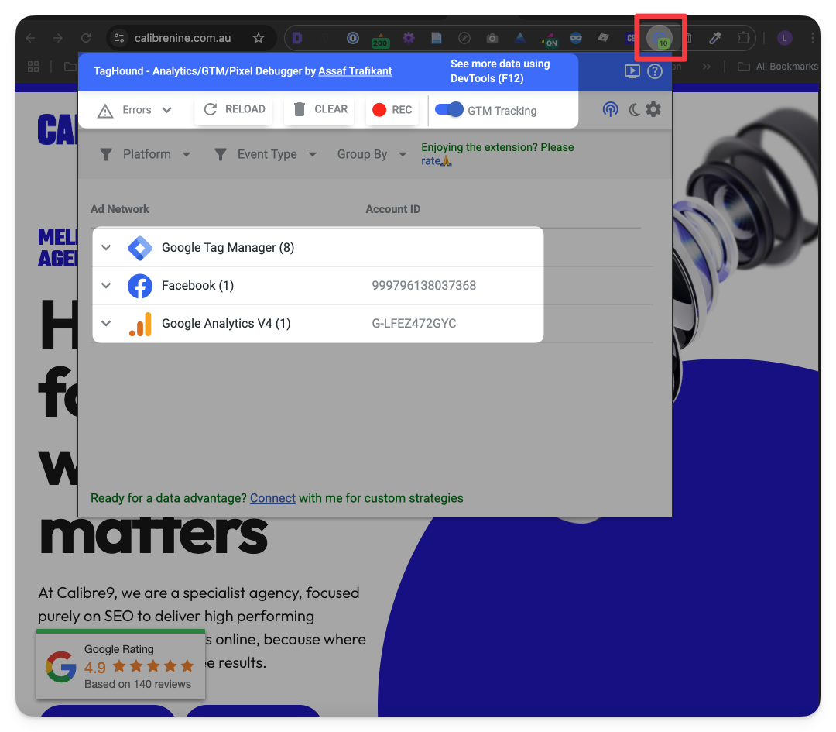Open the Event Type filter dropdown
The image size is (836, 732).
click(x=266, y=154)
